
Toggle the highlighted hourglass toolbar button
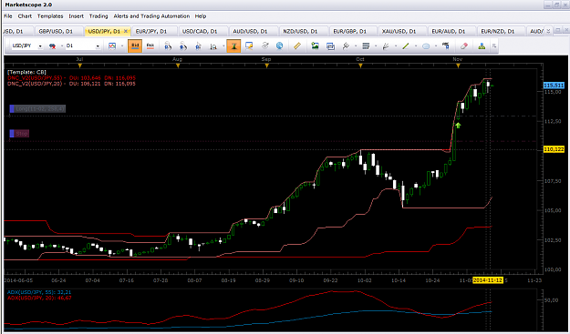coord(233,46)
